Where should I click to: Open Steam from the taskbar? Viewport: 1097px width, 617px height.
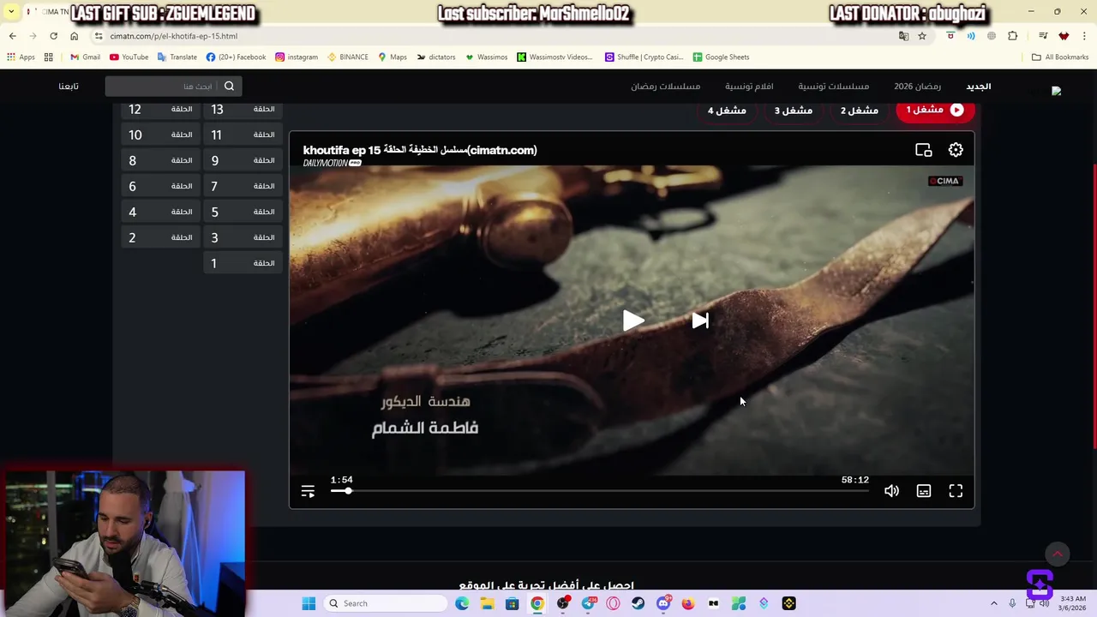638,603
